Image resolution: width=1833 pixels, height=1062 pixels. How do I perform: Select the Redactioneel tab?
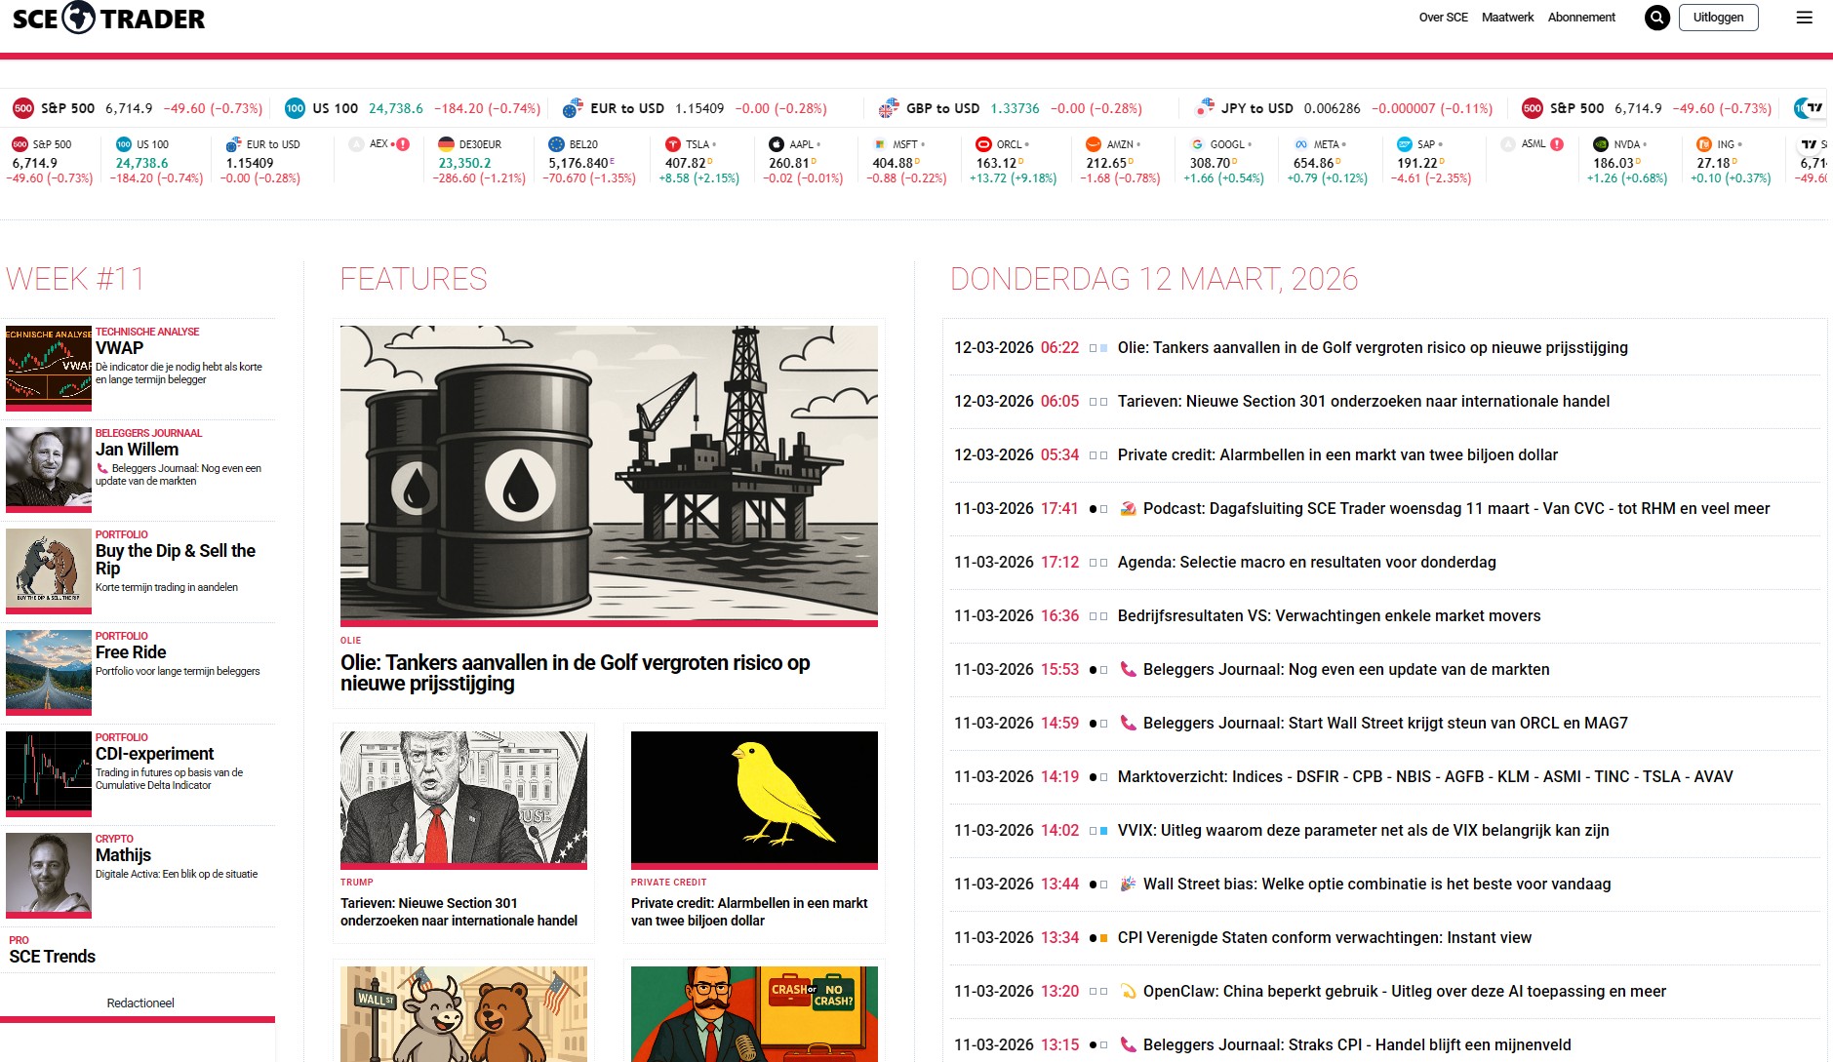click(140, 1003)
